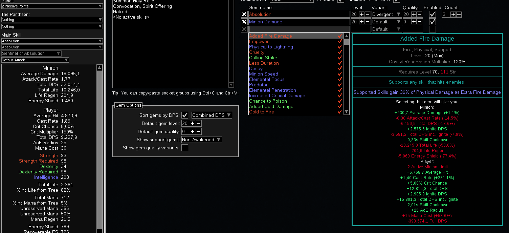509x233 pixels.
Task: Open the Default variant dropdown for Minion Damage
Action: 386,22
